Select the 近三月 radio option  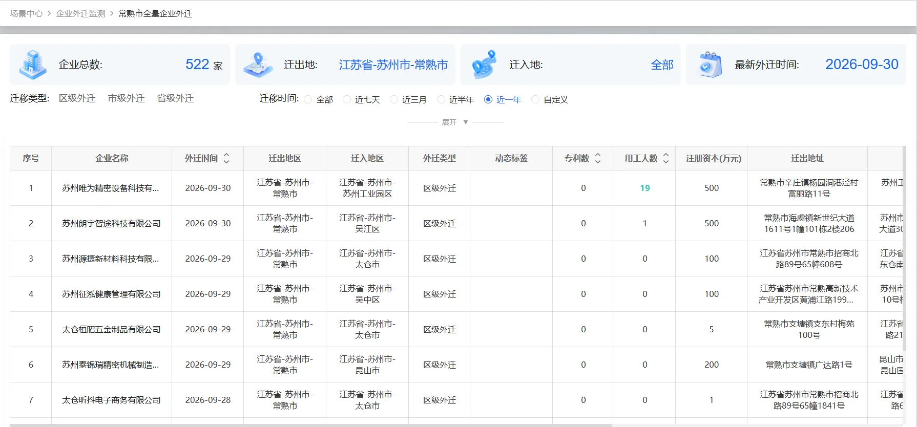click(394, 99)
